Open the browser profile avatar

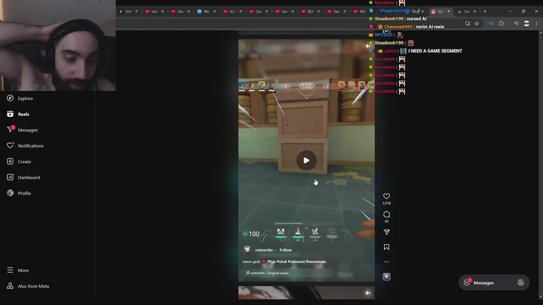(x=526, y=23)
